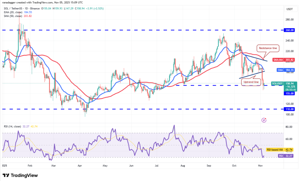
Task: Select the 260.00 horizontal level tag
Action: click(290, 30)
